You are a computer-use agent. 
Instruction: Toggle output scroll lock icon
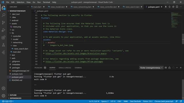[x=169, y=68]
